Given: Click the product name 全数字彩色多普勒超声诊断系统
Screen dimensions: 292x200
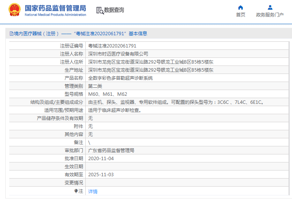Looking at the screenshot, I should click(x=120, y=78).
